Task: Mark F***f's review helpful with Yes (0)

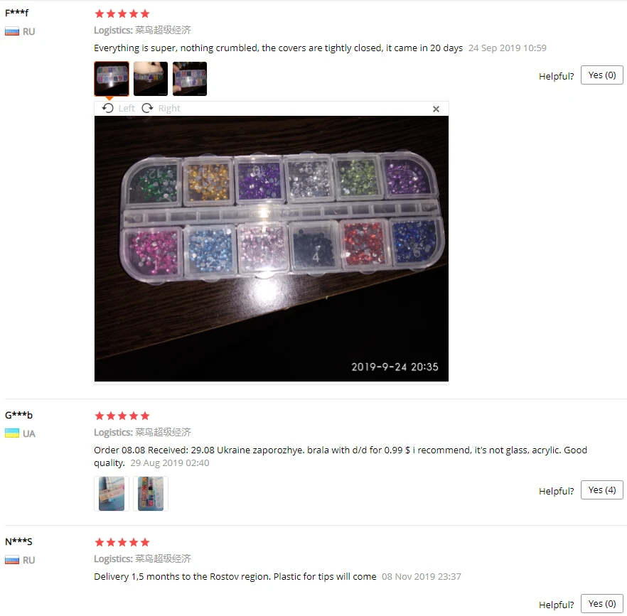Action: coord(602,75)
